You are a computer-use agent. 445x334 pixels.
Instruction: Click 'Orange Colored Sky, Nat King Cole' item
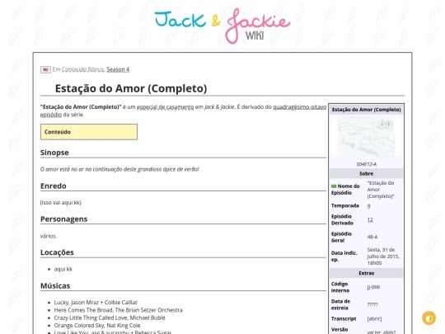[x=97, y=326]
